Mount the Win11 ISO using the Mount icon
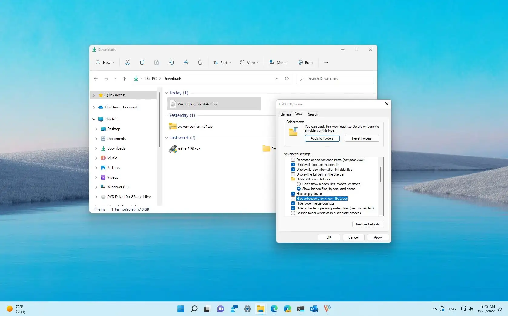Image resolution: width=508 pixels, height=316 pixels. (278, 62)
